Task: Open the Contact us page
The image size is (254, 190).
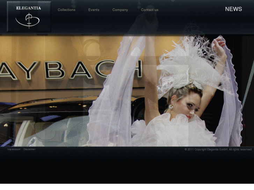Action: click(x=150, y=10)
